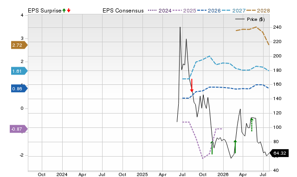Click the 2.72 brown value tag
The width and height of the screenshot is (297, 177).
point(19,45)
